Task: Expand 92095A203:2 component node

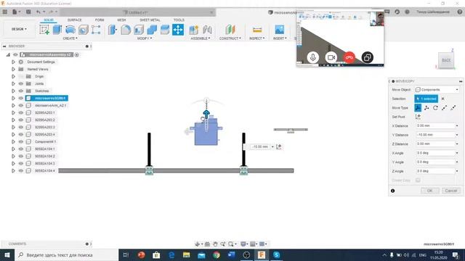Action: [x=13, y=120]
